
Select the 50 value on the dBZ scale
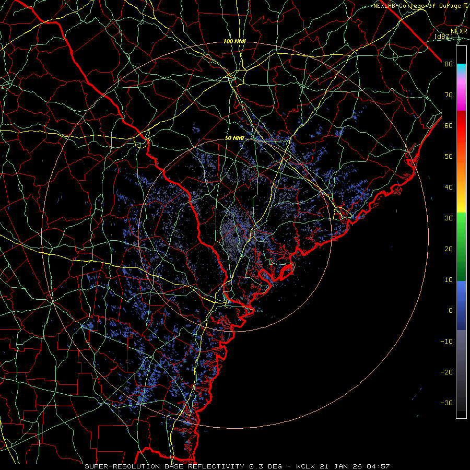449,157
